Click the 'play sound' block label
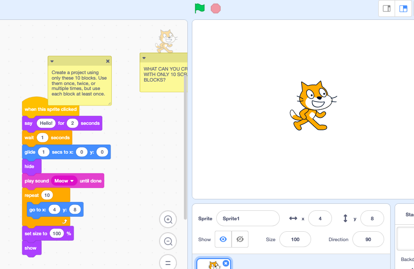The height and width of the screenshot is (269, 414). point(37,181)
